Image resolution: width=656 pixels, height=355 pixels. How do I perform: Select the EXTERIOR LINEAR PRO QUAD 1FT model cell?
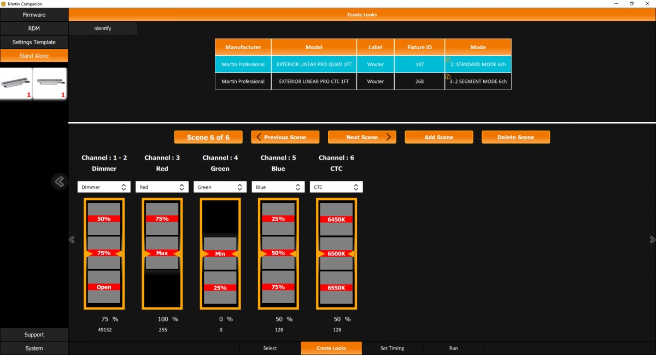(x=314, y=64)
